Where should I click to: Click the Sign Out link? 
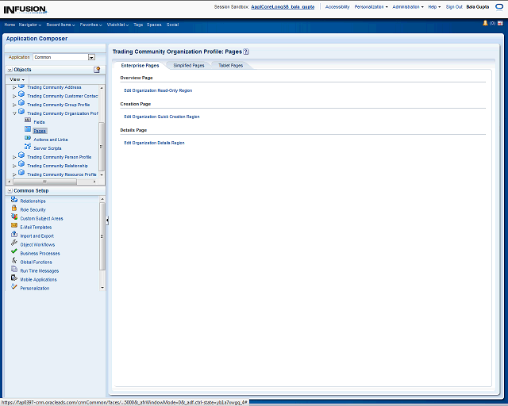point(454,6)
